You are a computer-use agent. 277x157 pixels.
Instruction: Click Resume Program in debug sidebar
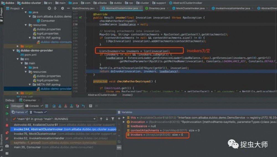[x=7, y=114]
